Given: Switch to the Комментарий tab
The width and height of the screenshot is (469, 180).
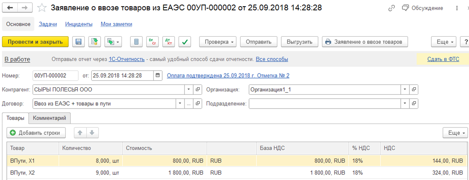Looking at the screenshot, I should point(49,118).
